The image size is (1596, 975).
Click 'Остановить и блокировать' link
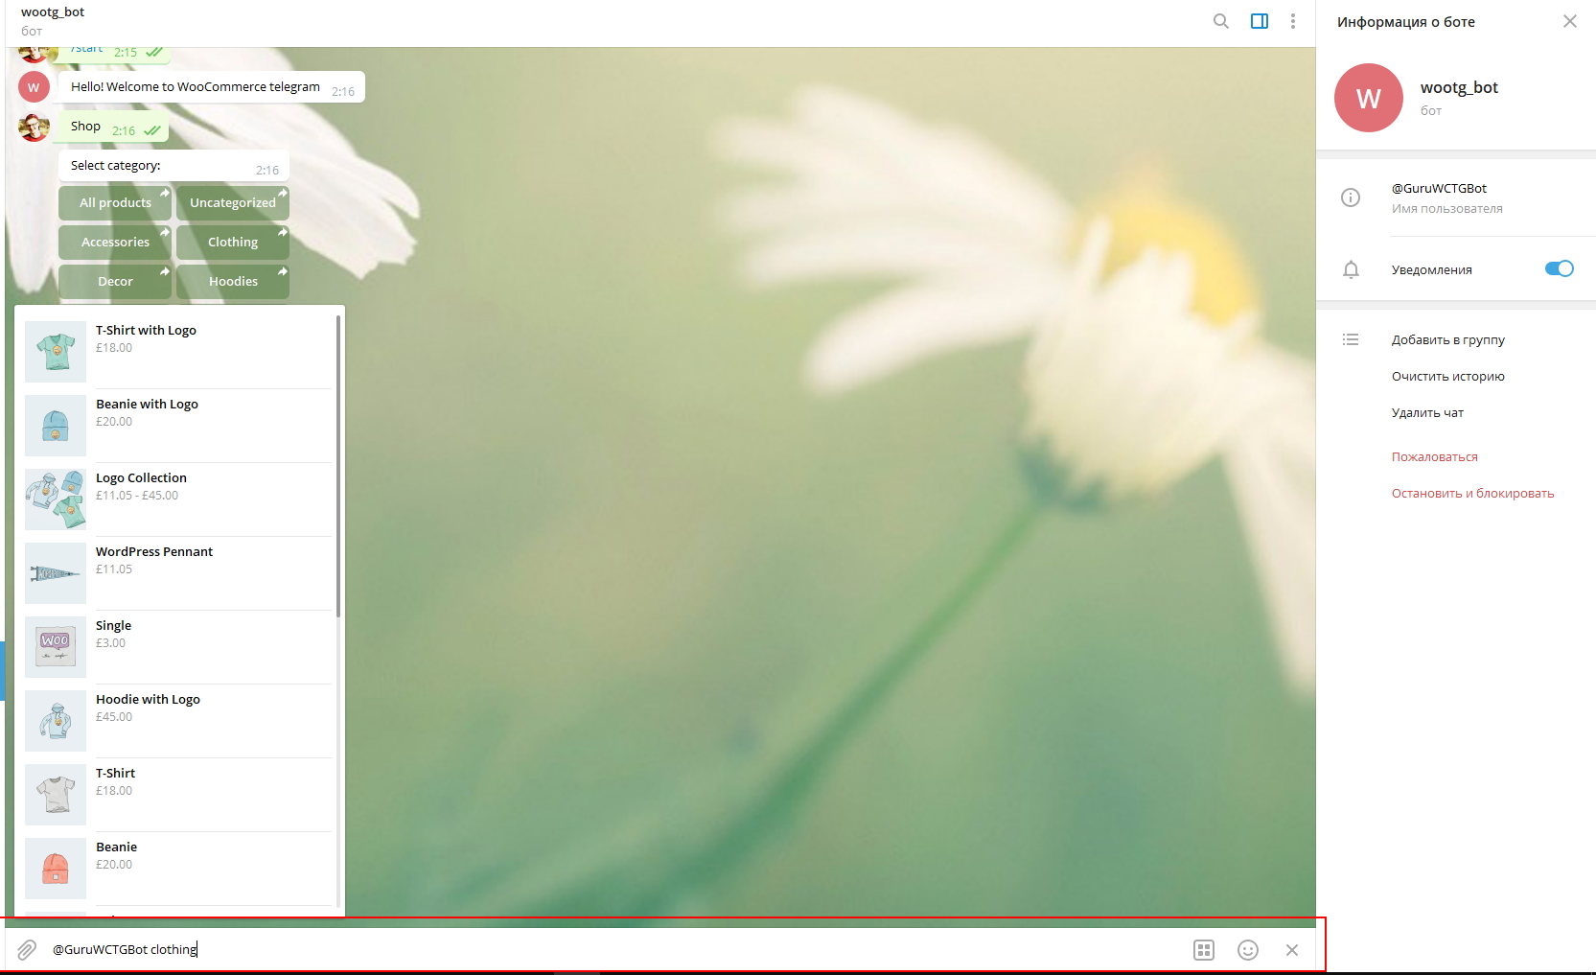click(x=1472, y=493)
